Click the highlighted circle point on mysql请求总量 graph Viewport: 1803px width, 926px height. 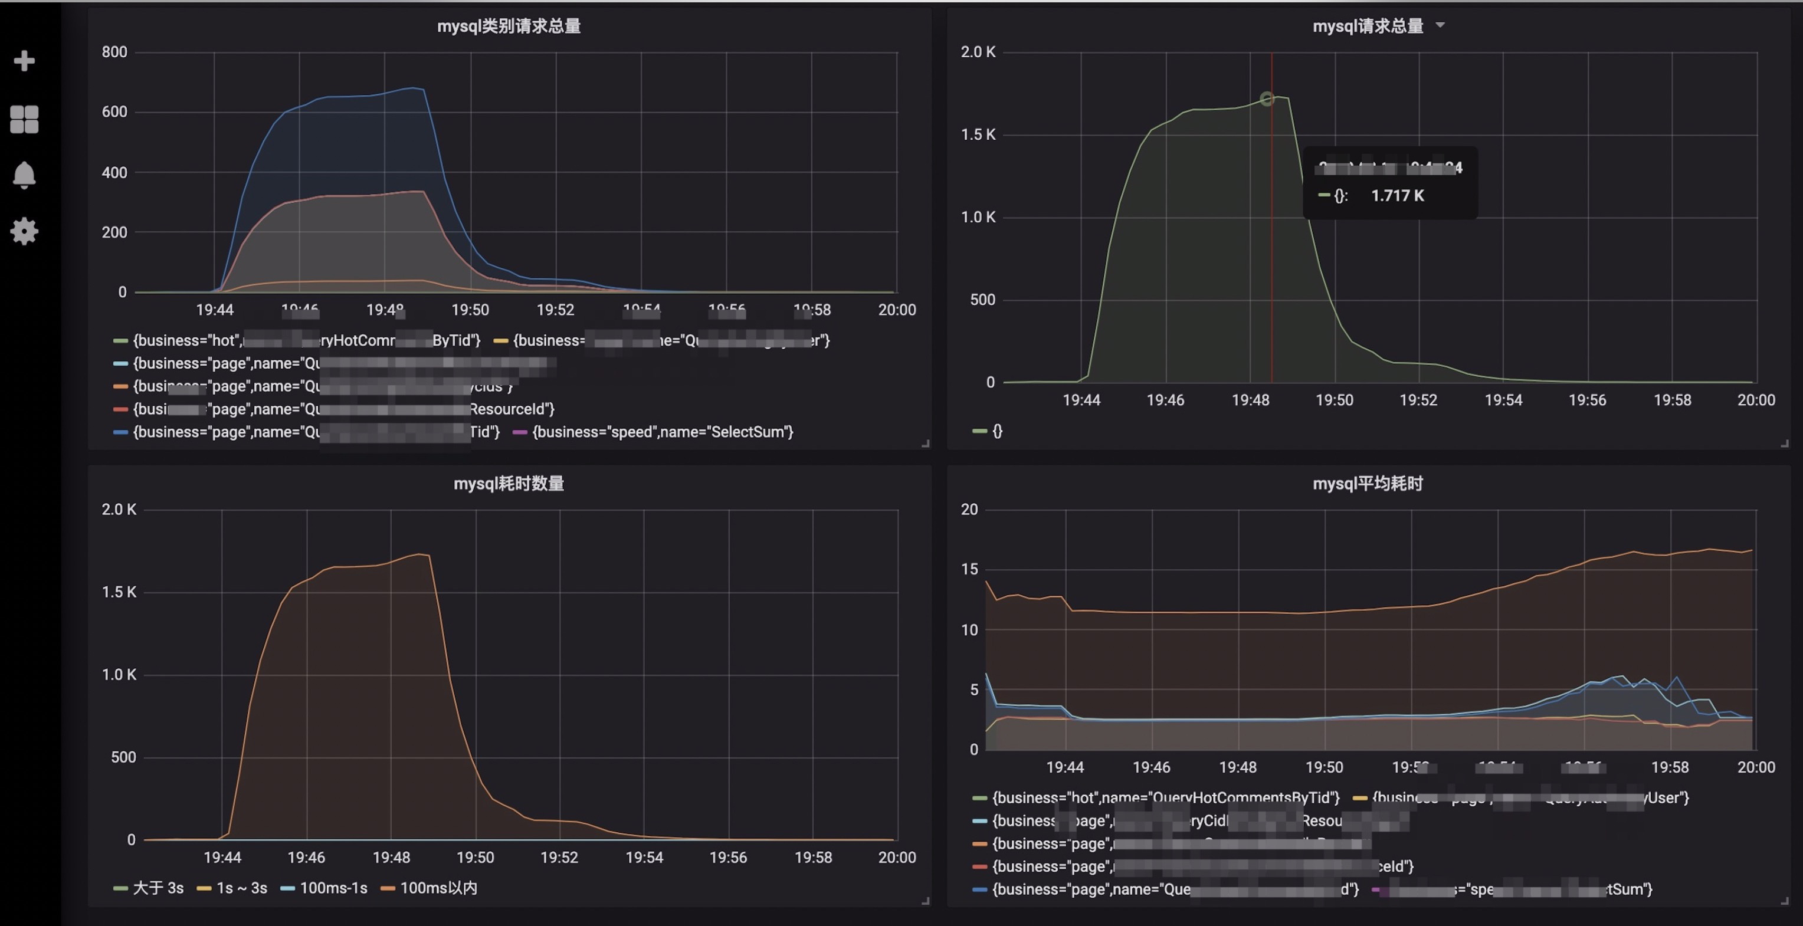1266,98
